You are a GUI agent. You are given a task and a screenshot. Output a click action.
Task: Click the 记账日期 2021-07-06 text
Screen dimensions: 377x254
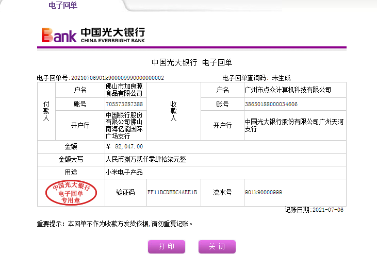click(314, 210)
